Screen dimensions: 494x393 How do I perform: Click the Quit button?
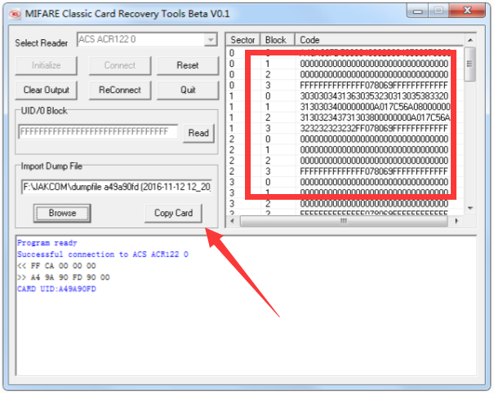coord(188,90)
